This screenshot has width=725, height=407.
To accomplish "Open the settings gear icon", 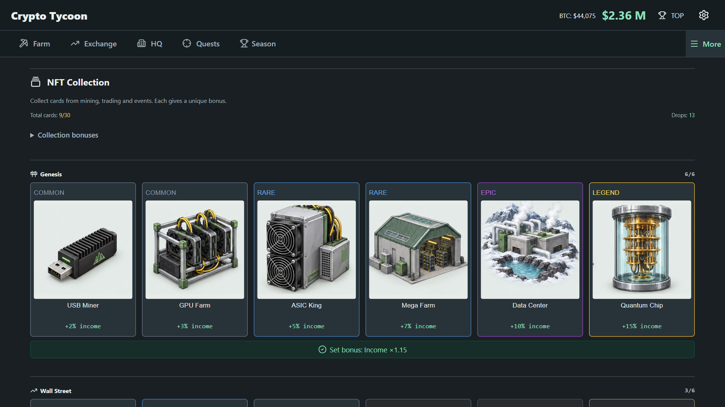I will pos(703,15).
